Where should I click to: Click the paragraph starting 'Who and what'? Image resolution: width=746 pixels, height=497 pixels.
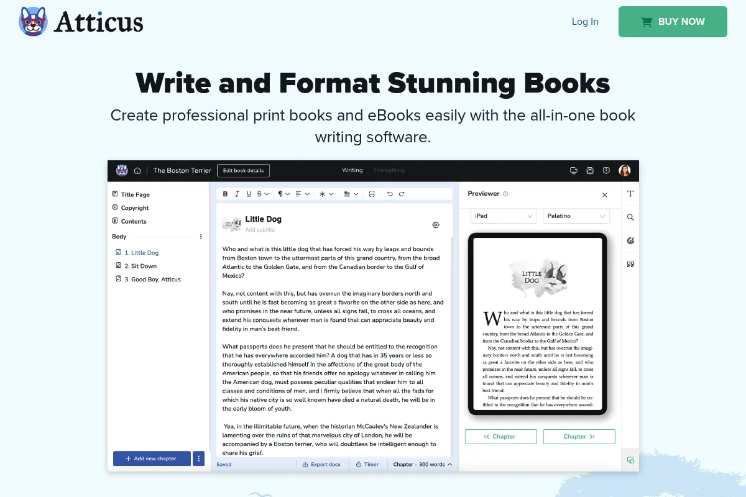(331, 262)
